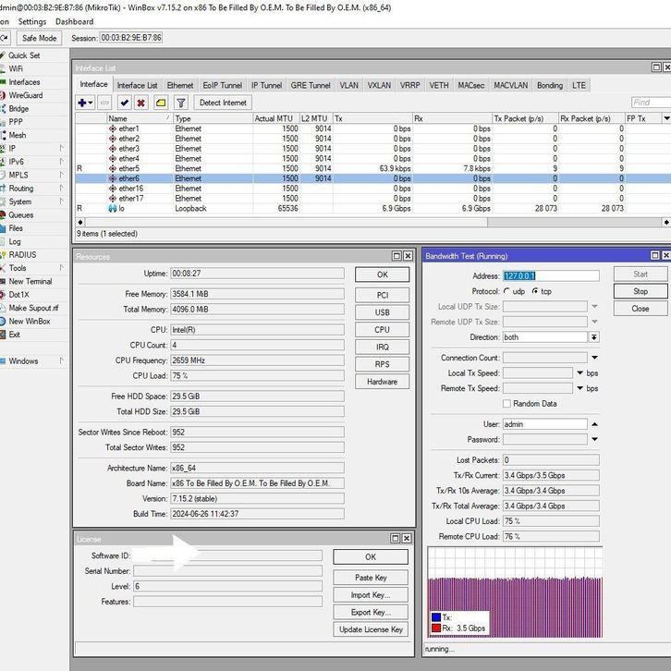The image size is (671, 671).
Task: Select the ether5 interface row
Action: click(372, 168)
